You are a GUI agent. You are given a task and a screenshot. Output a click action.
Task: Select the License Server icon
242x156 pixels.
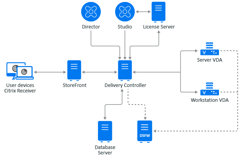click(x=158, y=12)
